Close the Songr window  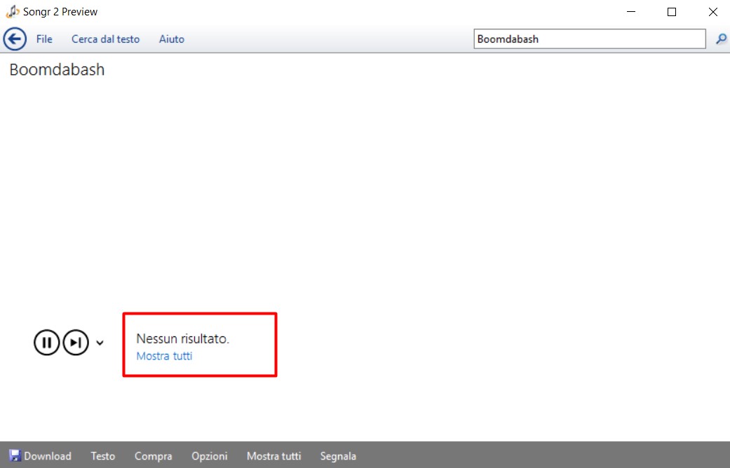coord(712,12)
